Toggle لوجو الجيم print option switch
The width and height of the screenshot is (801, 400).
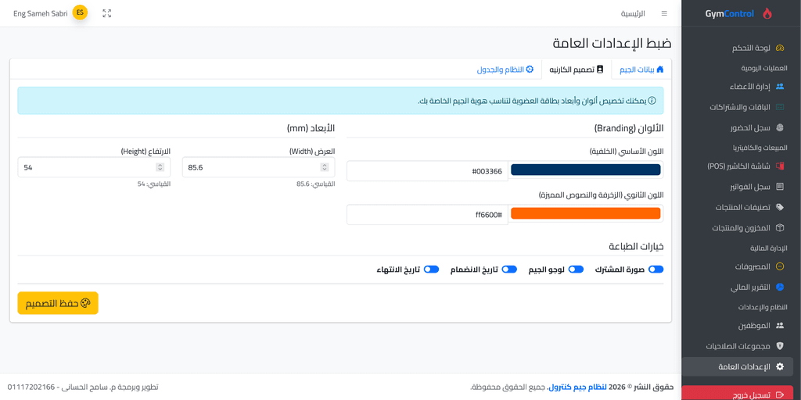577,270
